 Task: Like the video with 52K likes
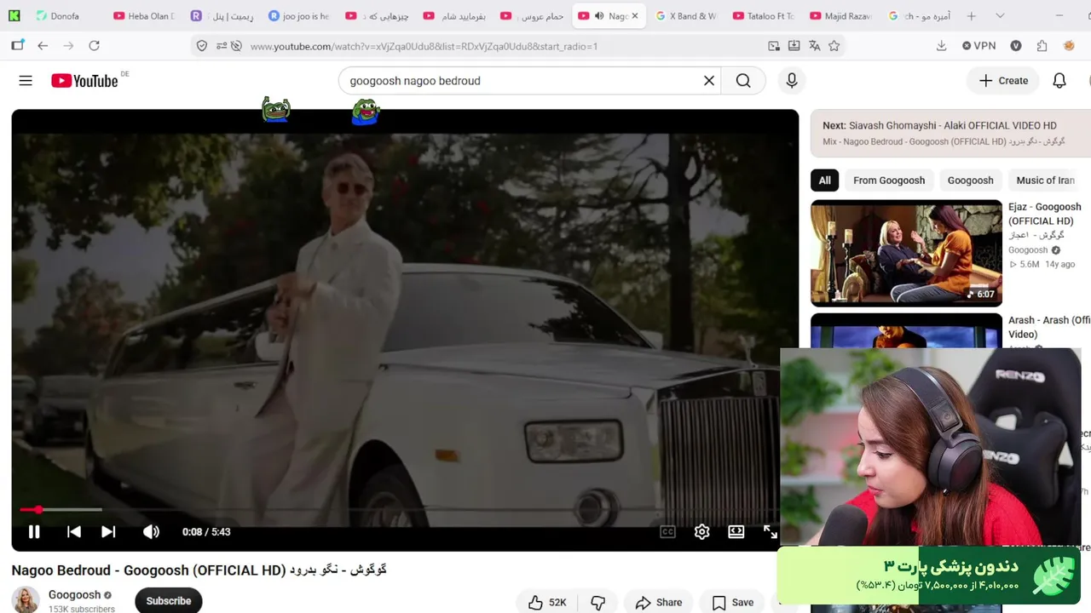[547, 602]
